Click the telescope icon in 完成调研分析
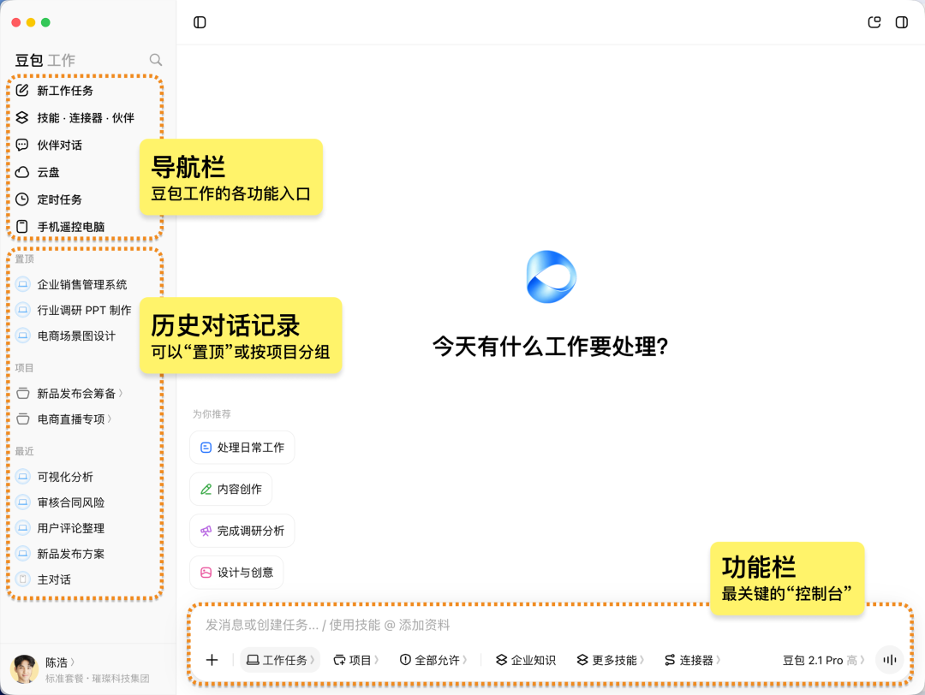The image size is (925, 695). pos(206,531)
